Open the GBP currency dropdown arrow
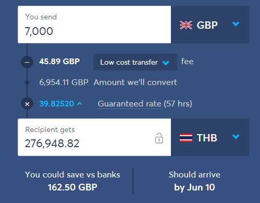This screenshot has width=260, height=203. point(236,23)
